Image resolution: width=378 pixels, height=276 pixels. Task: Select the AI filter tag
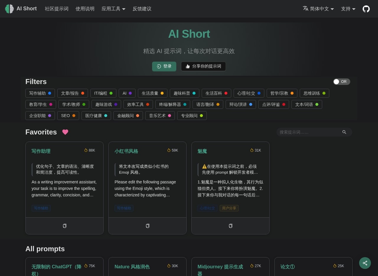coord(127,93)
